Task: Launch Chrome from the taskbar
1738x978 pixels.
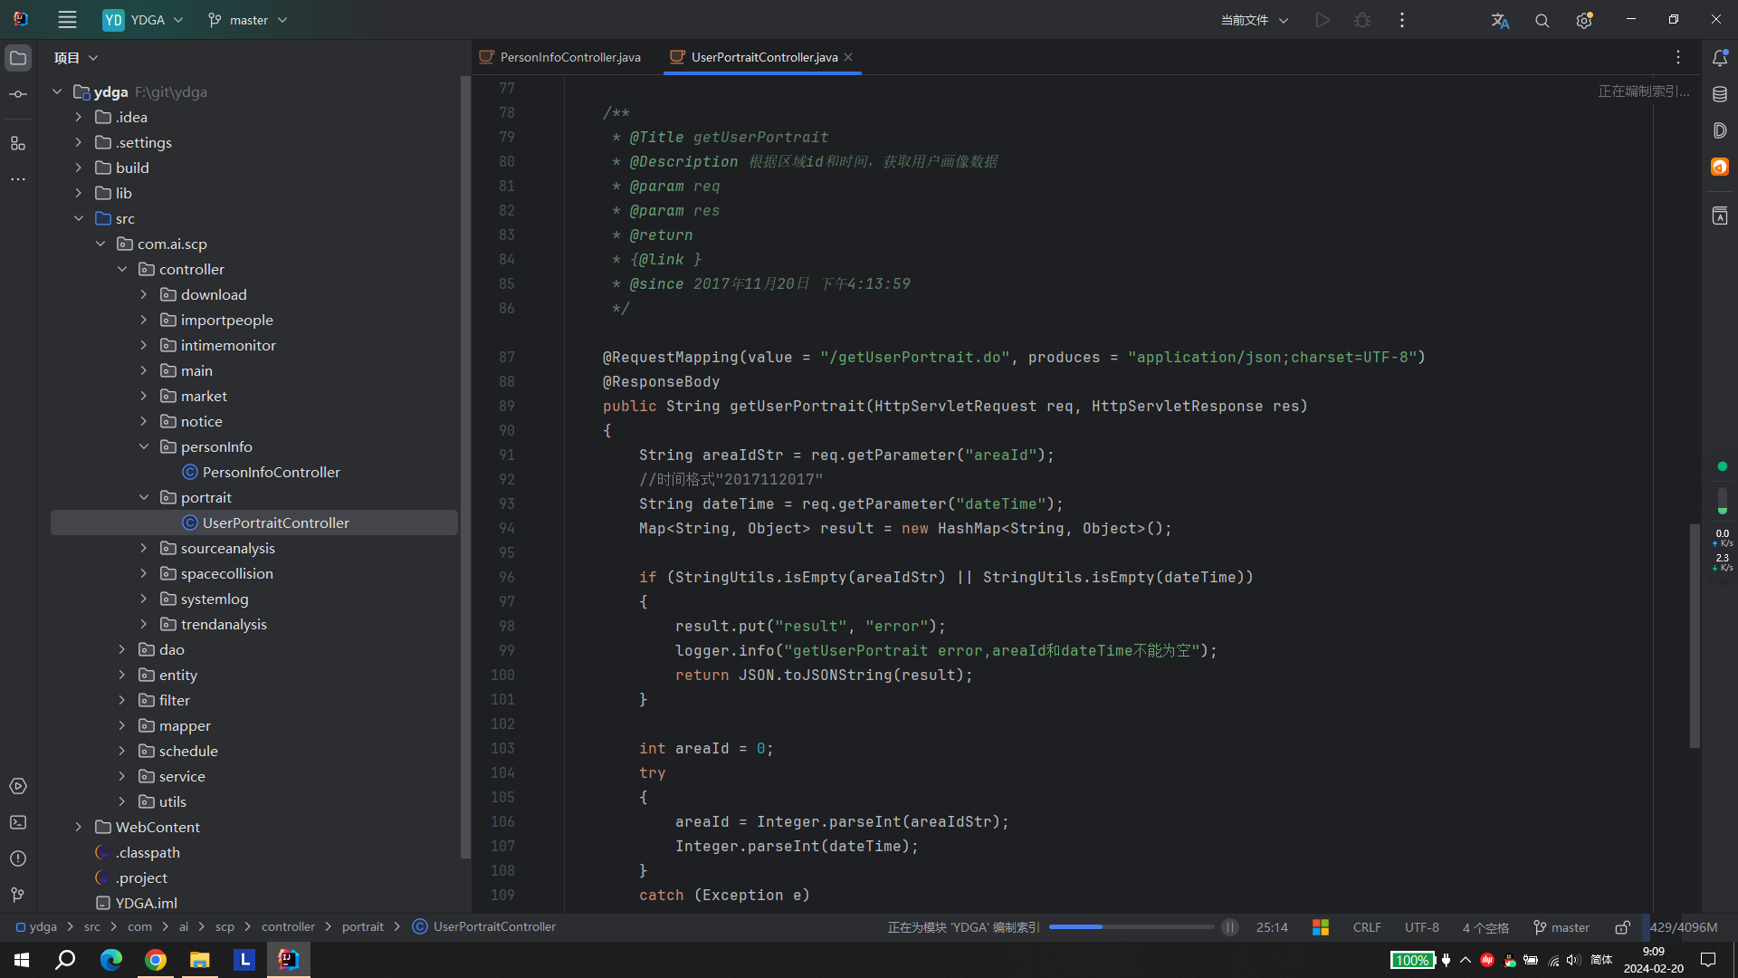Action: click(x=156, y=960)
